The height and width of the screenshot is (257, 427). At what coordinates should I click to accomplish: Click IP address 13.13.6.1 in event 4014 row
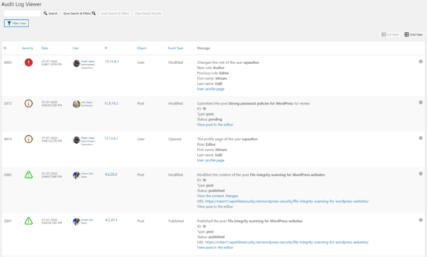pos(112,138)
